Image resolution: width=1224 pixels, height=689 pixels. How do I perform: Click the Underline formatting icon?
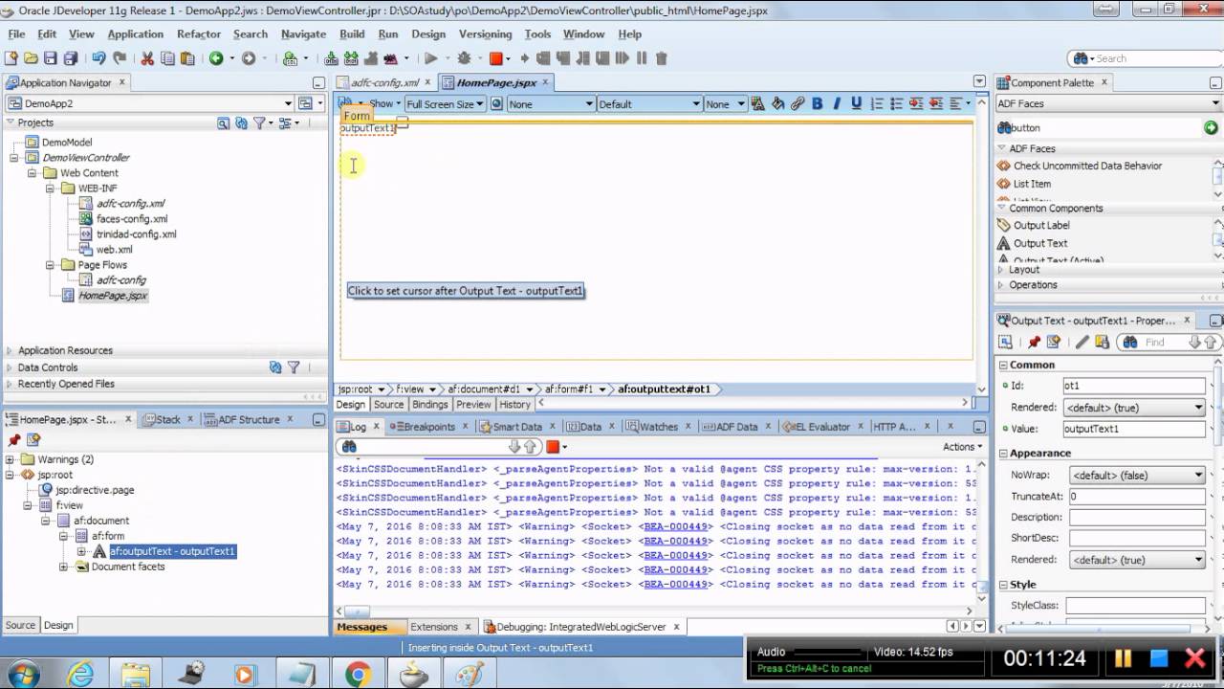[x=856, y=103]
